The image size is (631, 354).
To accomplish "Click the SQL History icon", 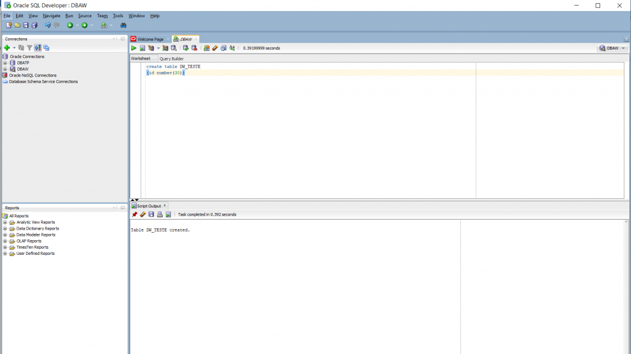I will click(x=223, y=48).
